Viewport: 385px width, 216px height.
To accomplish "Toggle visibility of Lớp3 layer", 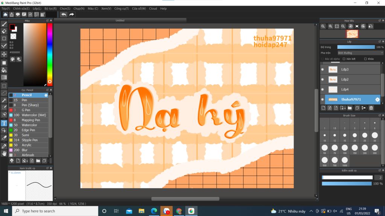I will pos(323,69).
